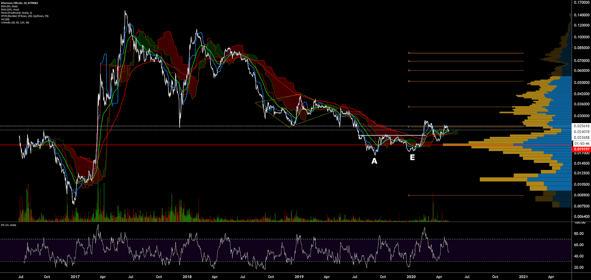Select the R4 pivot level label
The image size is (591, 280).
pos(409,61)
